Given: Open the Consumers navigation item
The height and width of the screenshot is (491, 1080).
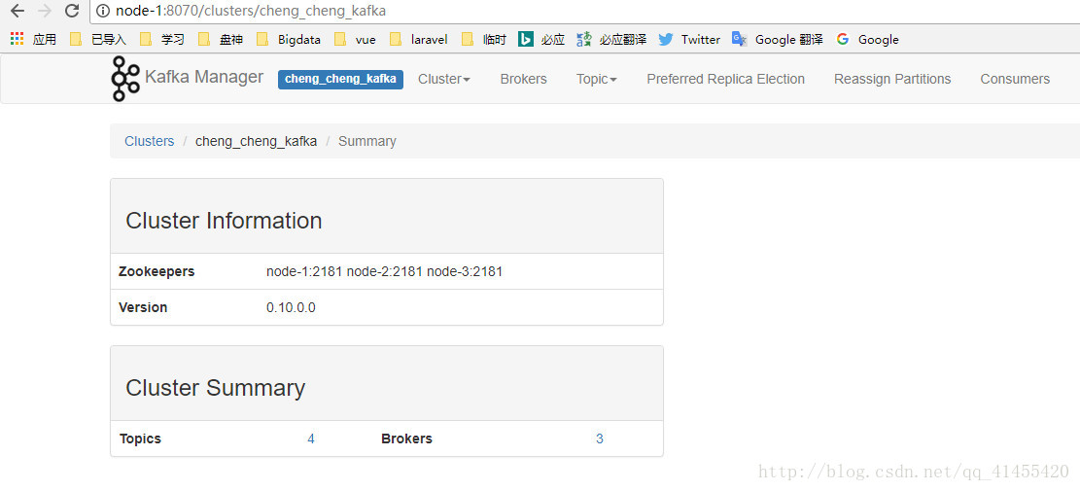Looking at the screenshot, I should pyautogui.click(x=1015, y=79).
